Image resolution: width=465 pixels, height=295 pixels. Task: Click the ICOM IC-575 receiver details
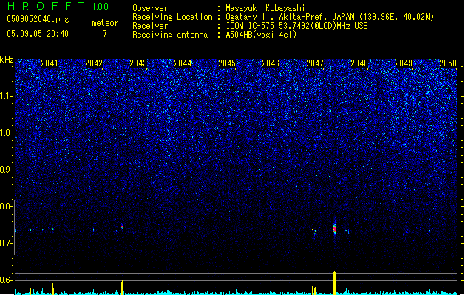point(297,26)
